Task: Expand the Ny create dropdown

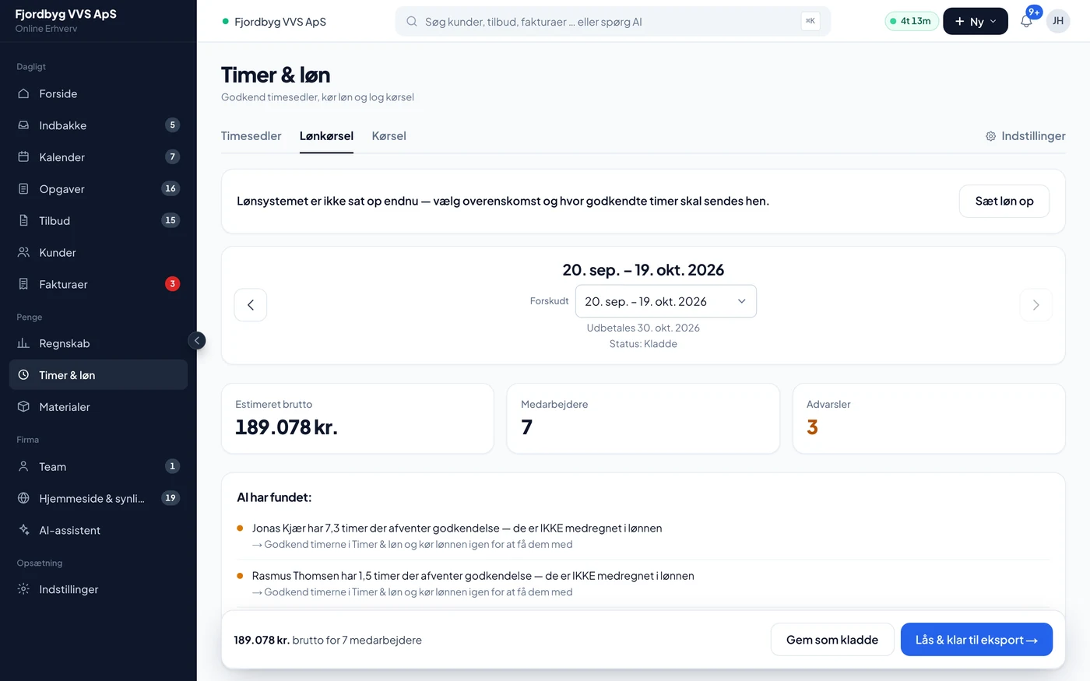Action: 975,21
